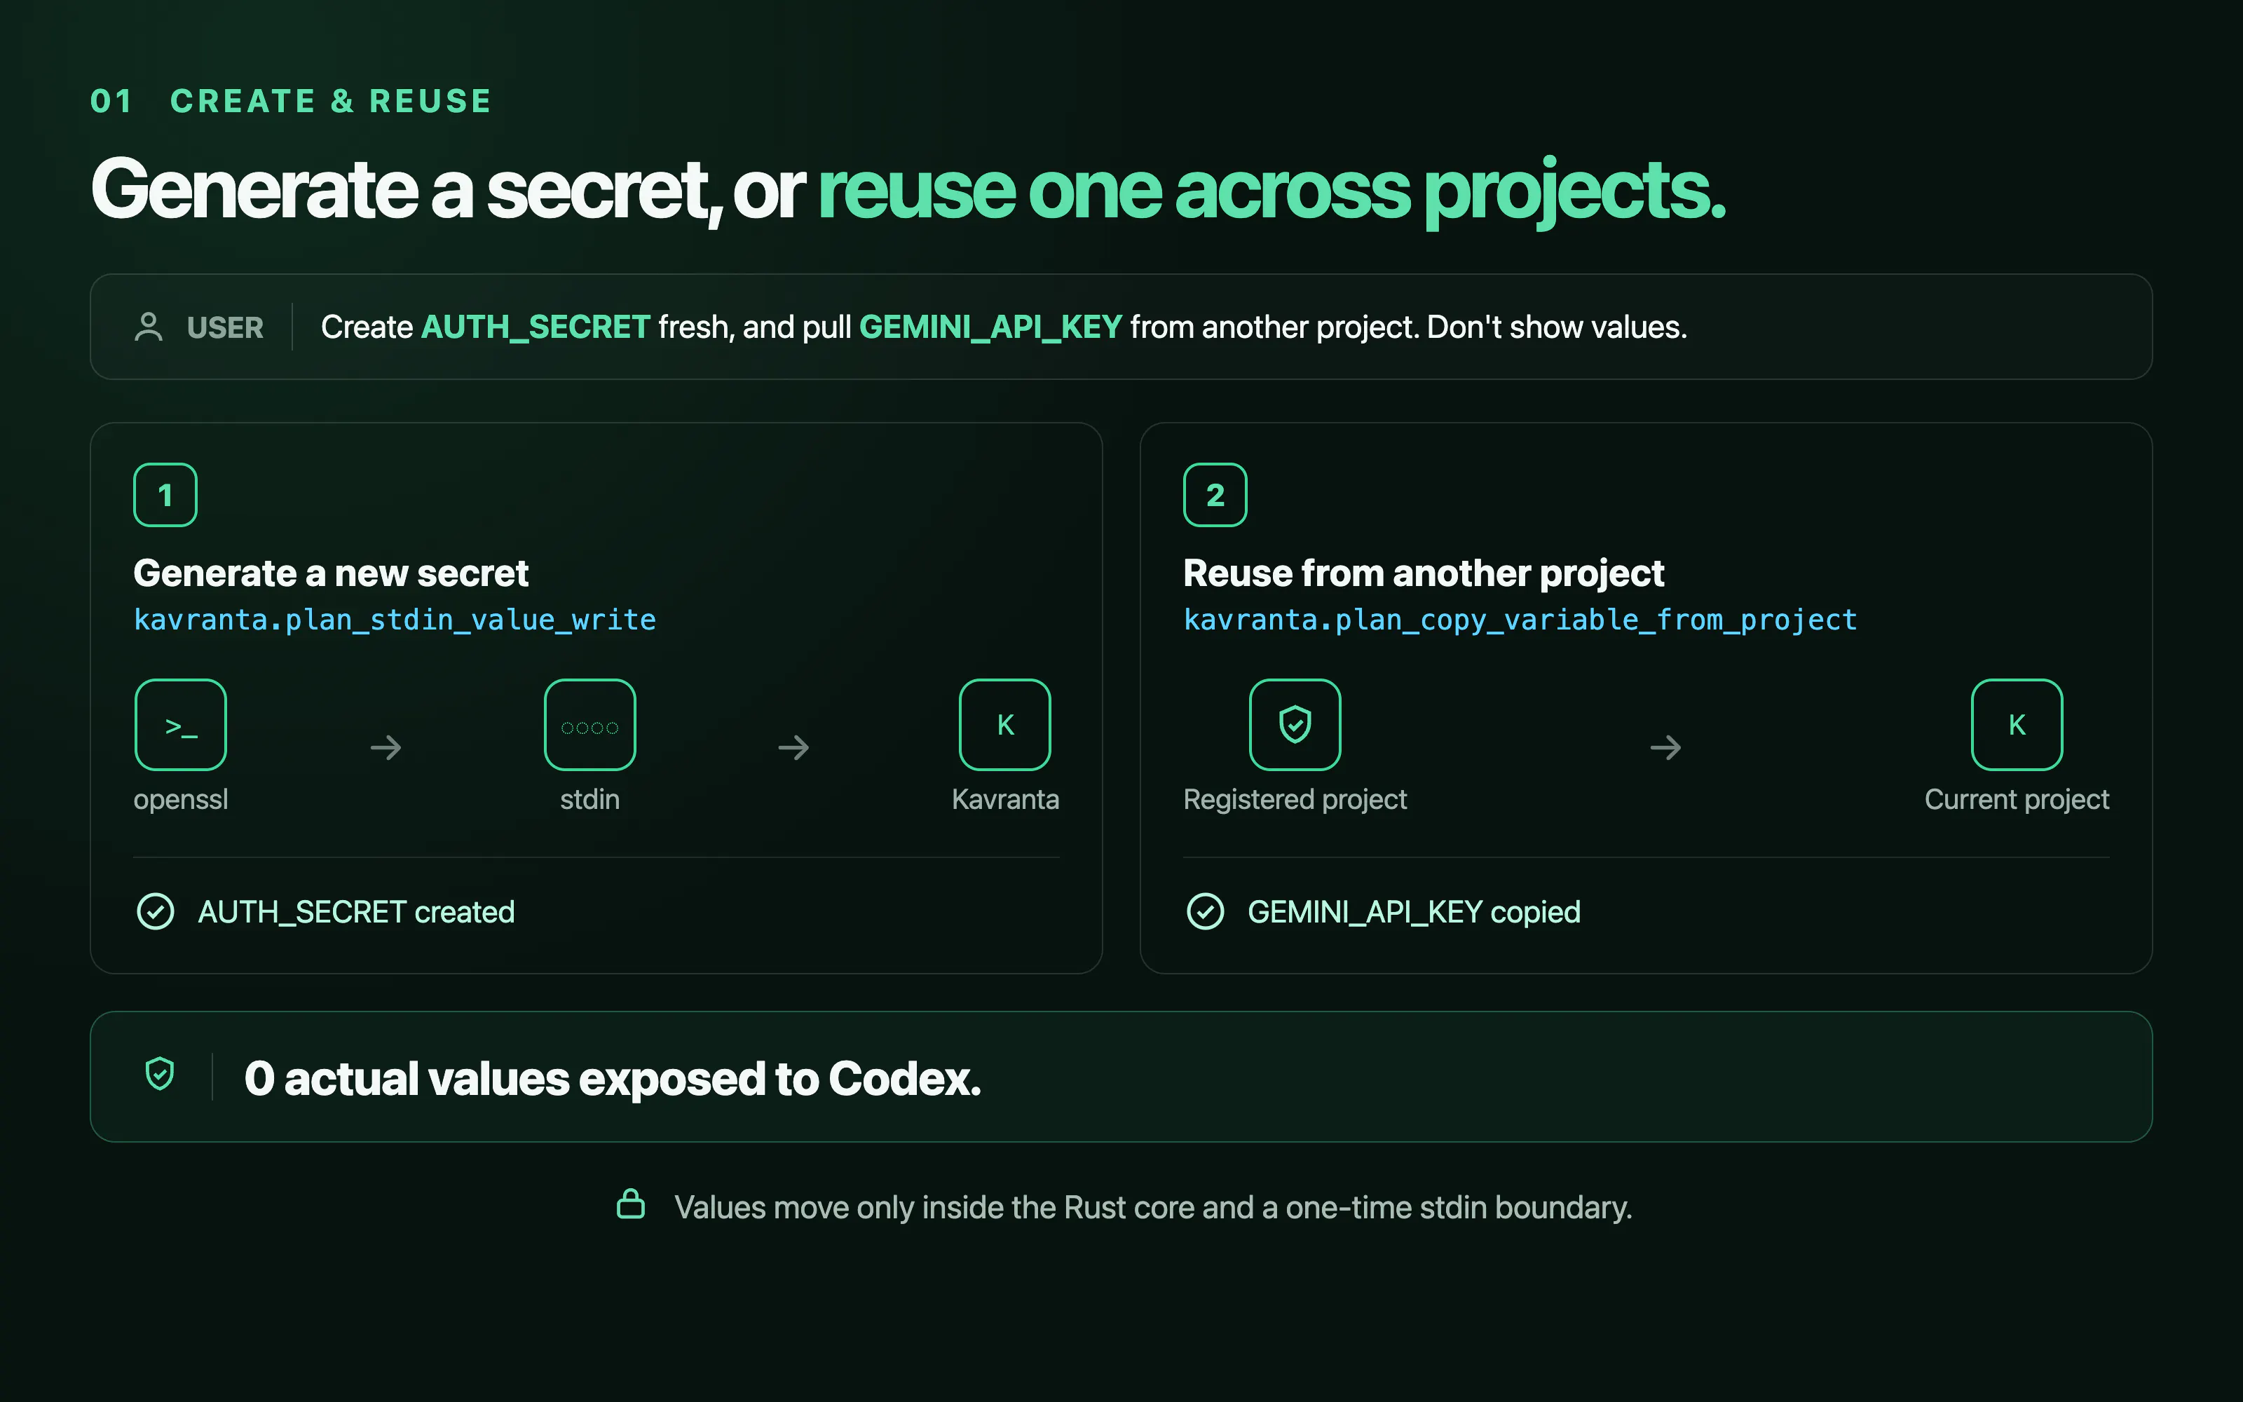This screenshot has height=1402, width=2243.
Task: Click the 'Kavranta' label
Action: [x=1004, y=799]
